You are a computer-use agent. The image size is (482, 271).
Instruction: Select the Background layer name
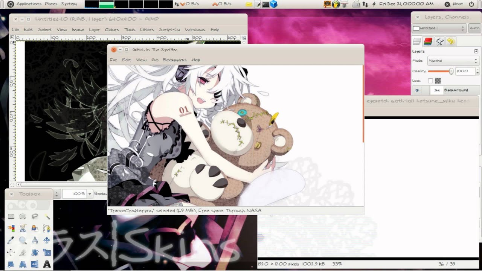[456, 90]
